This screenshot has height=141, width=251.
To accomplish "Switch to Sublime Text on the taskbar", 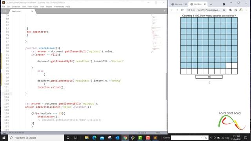I will 155,137.
